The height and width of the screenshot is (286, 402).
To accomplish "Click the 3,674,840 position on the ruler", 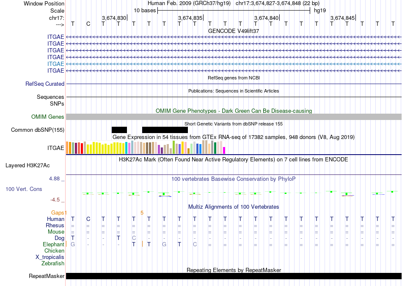I will coord(266,18).
